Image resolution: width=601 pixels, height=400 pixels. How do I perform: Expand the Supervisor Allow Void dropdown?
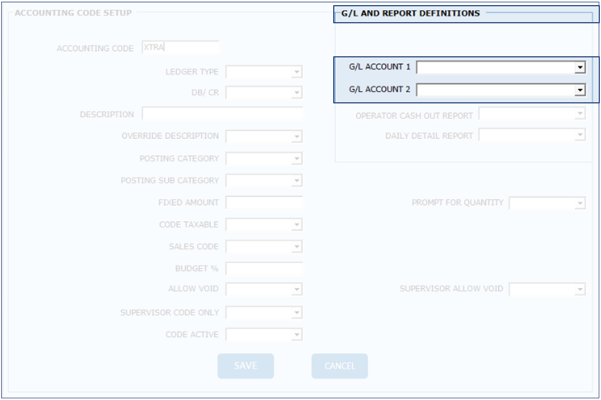579,290
